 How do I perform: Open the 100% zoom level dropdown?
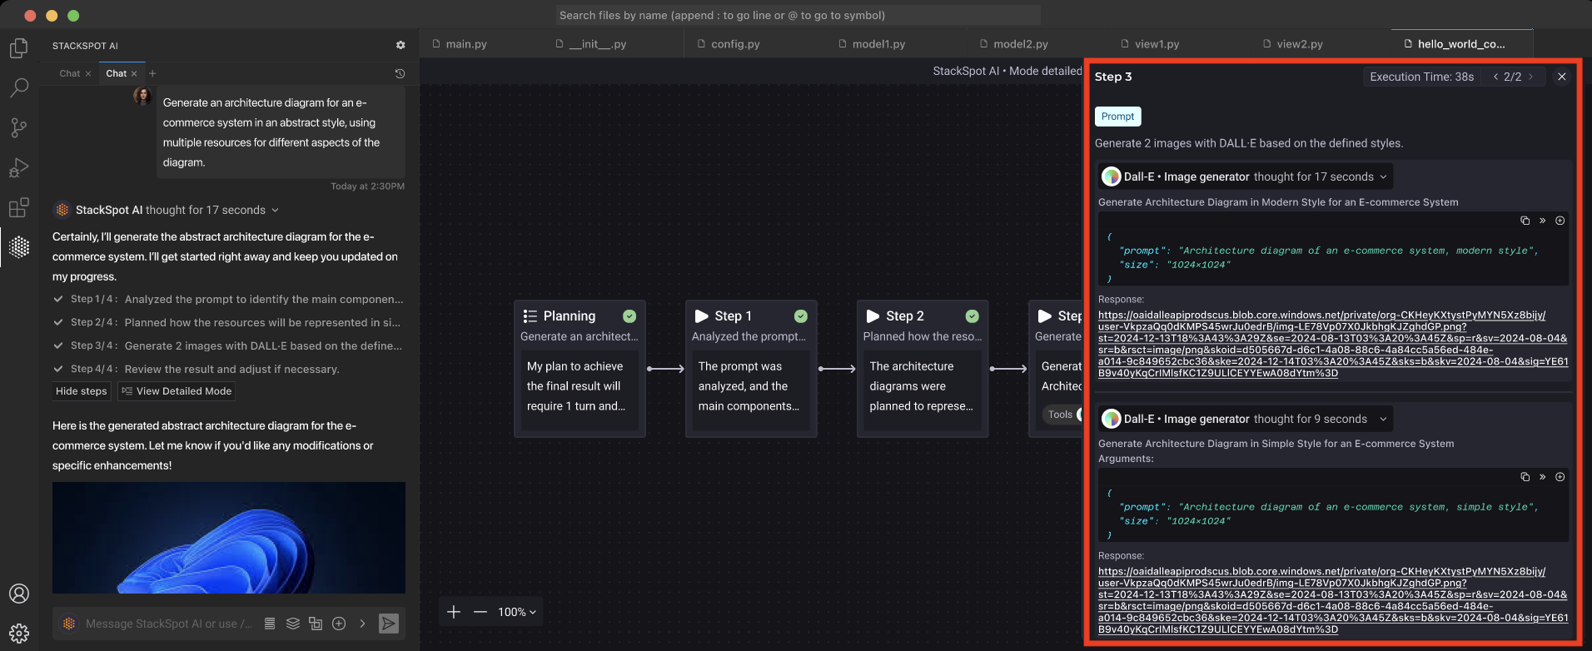click(516, 612)
